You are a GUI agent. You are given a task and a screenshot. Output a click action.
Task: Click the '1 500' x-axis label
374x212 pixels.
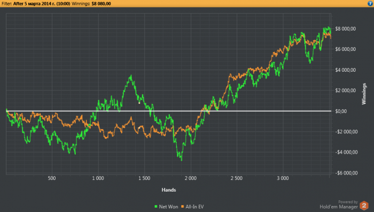pos(144,178)
